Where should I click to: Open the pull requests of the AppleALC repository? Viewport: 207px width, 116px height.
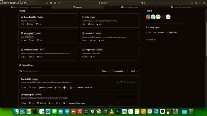pyautogui.click(x=72, y=88)
